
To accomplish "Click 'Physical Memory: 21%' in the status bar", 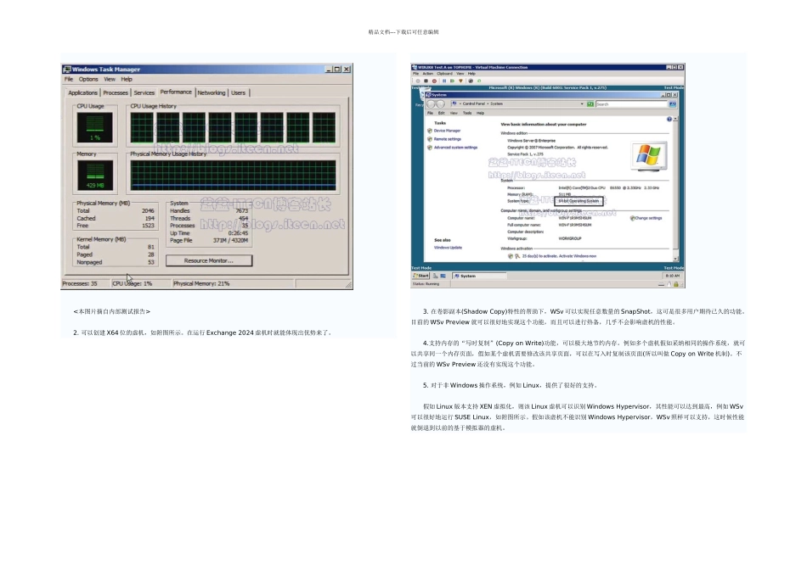I will pyautogui.click(x=201, y=283).
